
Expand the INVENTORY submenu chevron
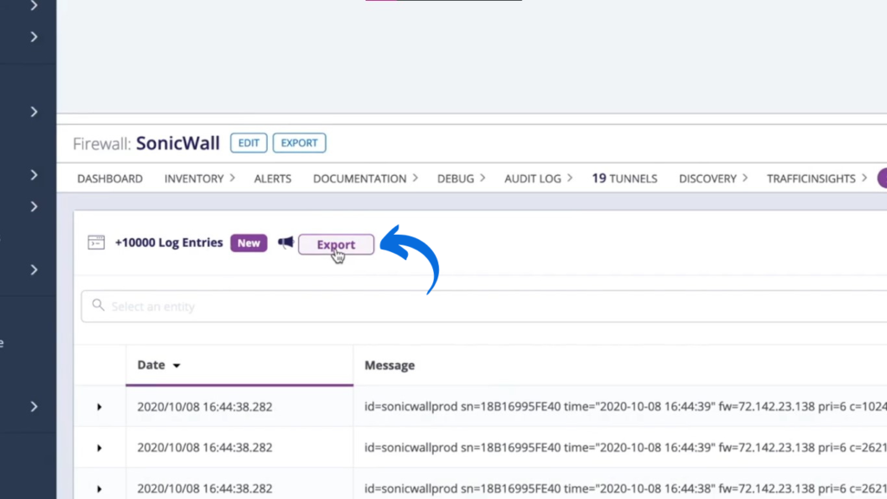[232, 178]
